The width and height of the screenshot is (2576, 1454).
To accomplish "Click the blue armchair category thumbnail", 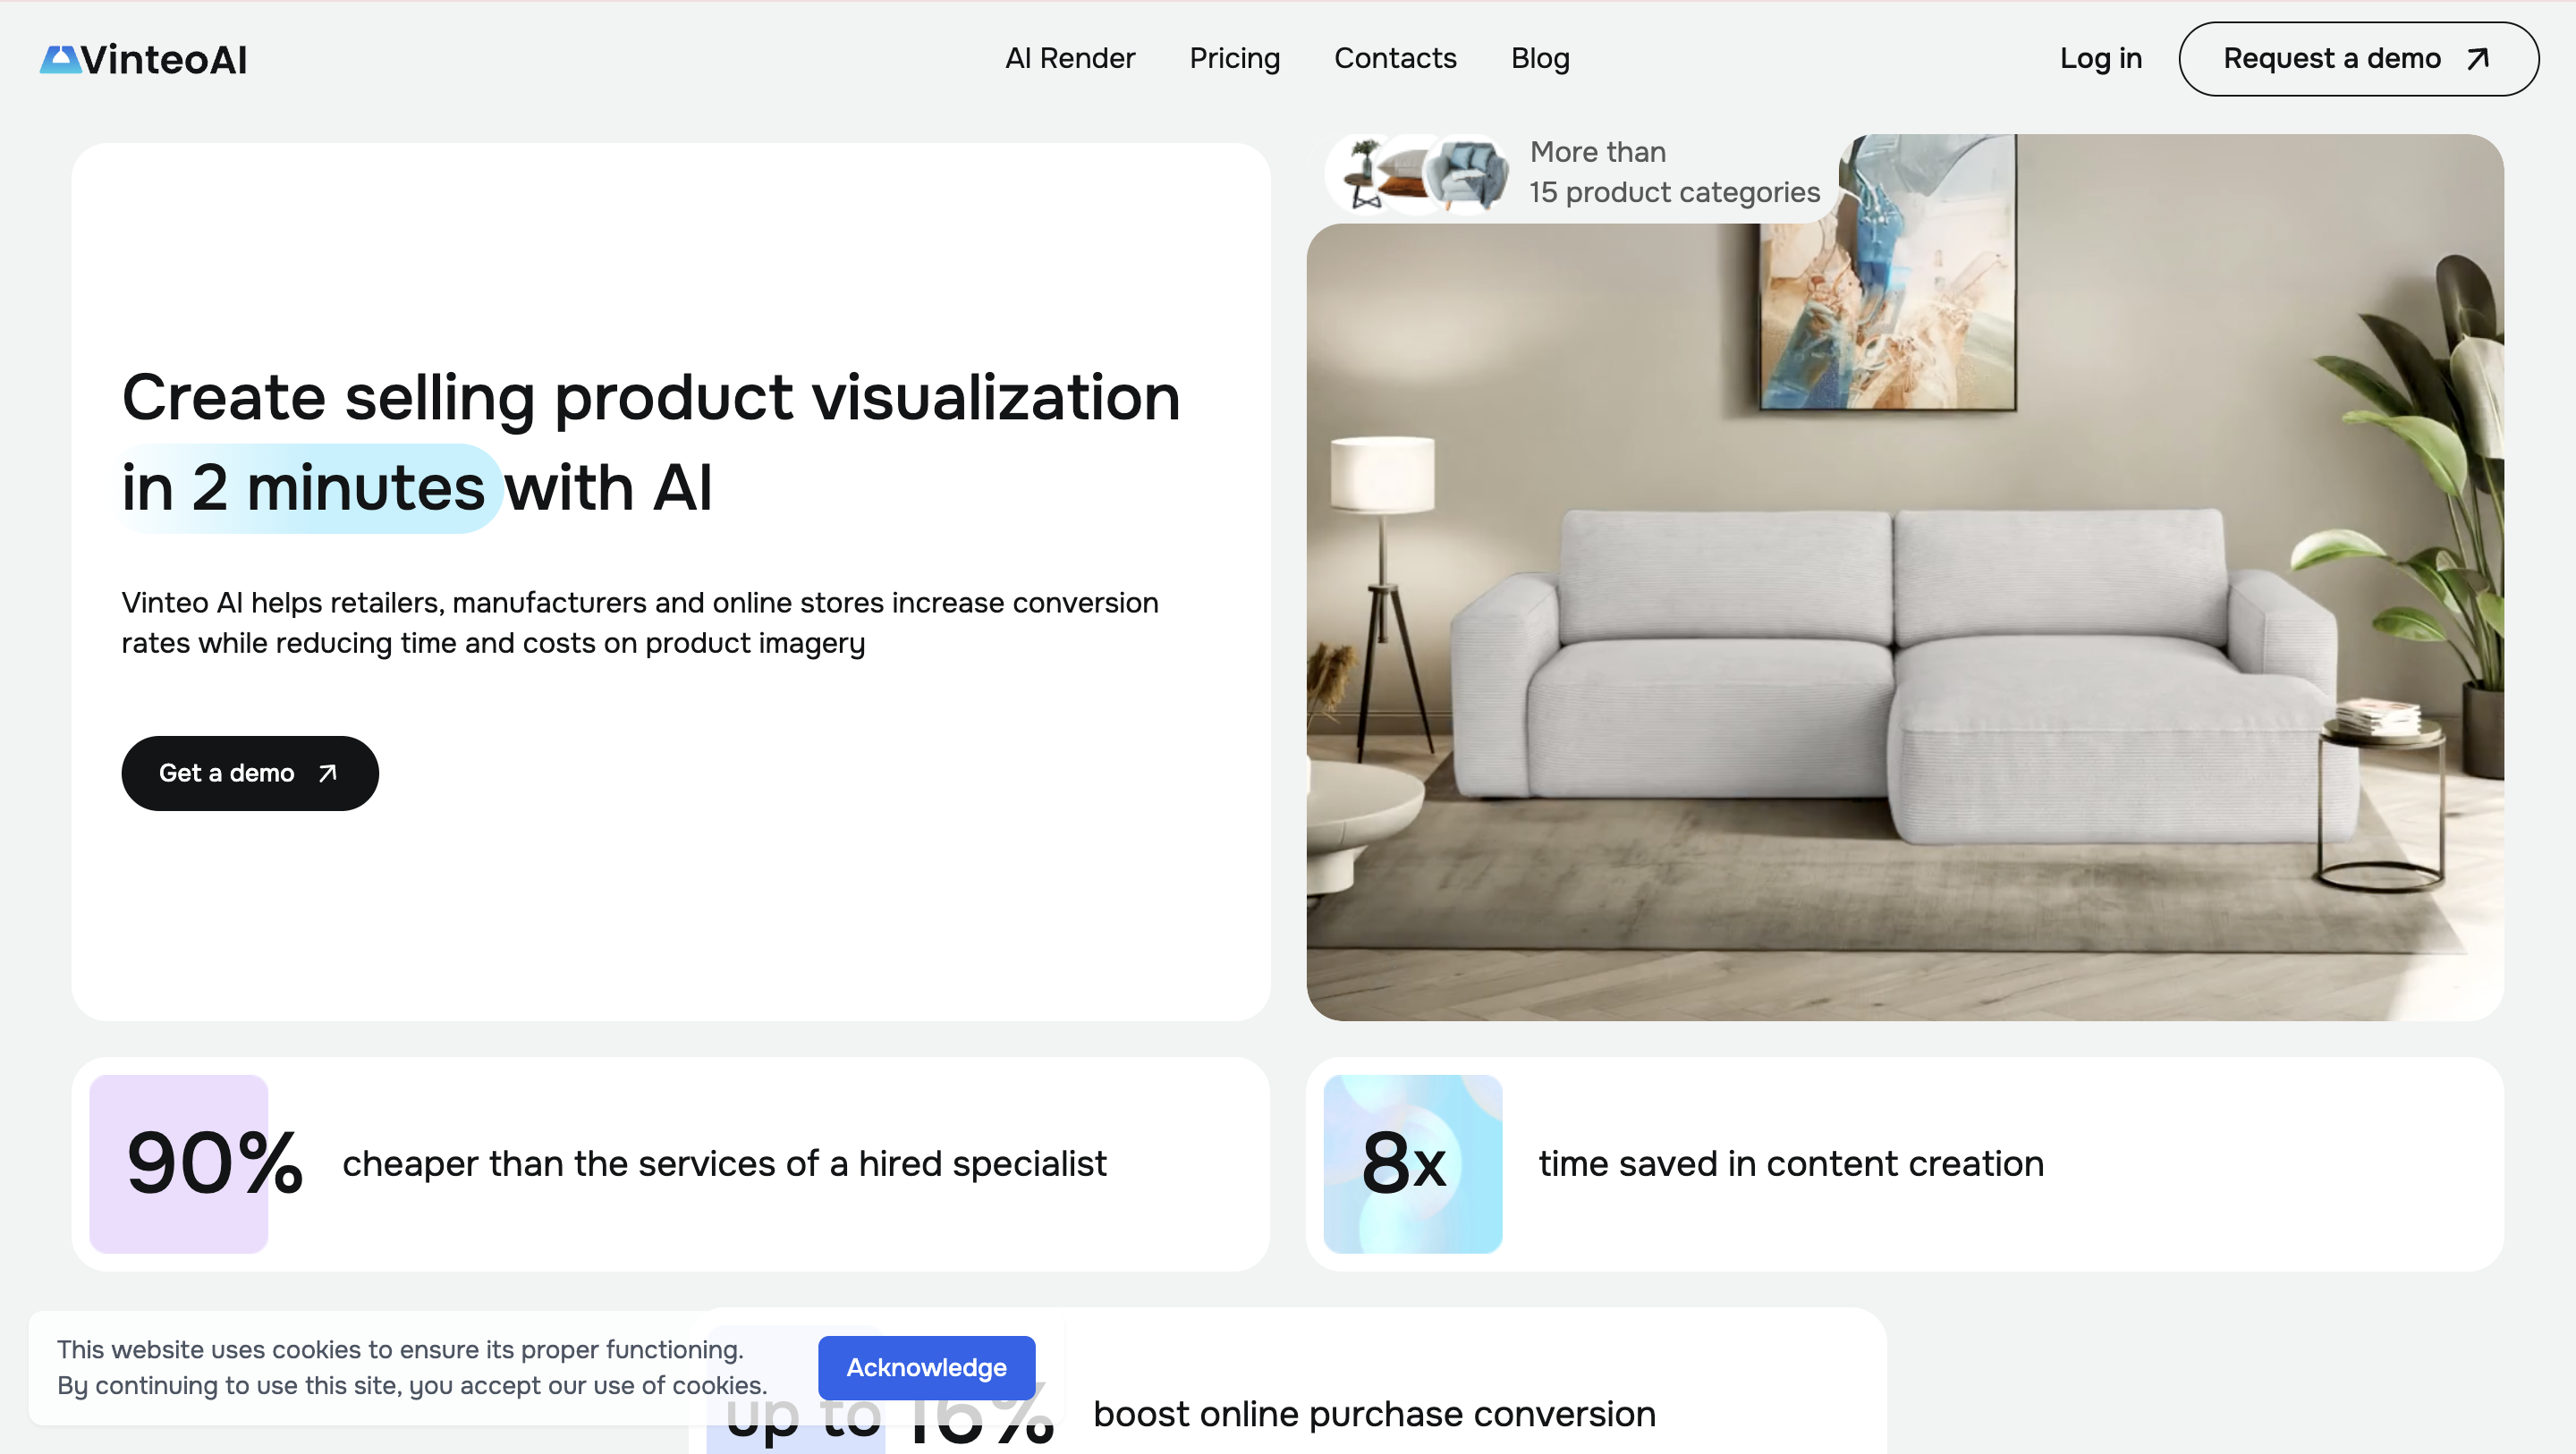I will coord(1469,175).
